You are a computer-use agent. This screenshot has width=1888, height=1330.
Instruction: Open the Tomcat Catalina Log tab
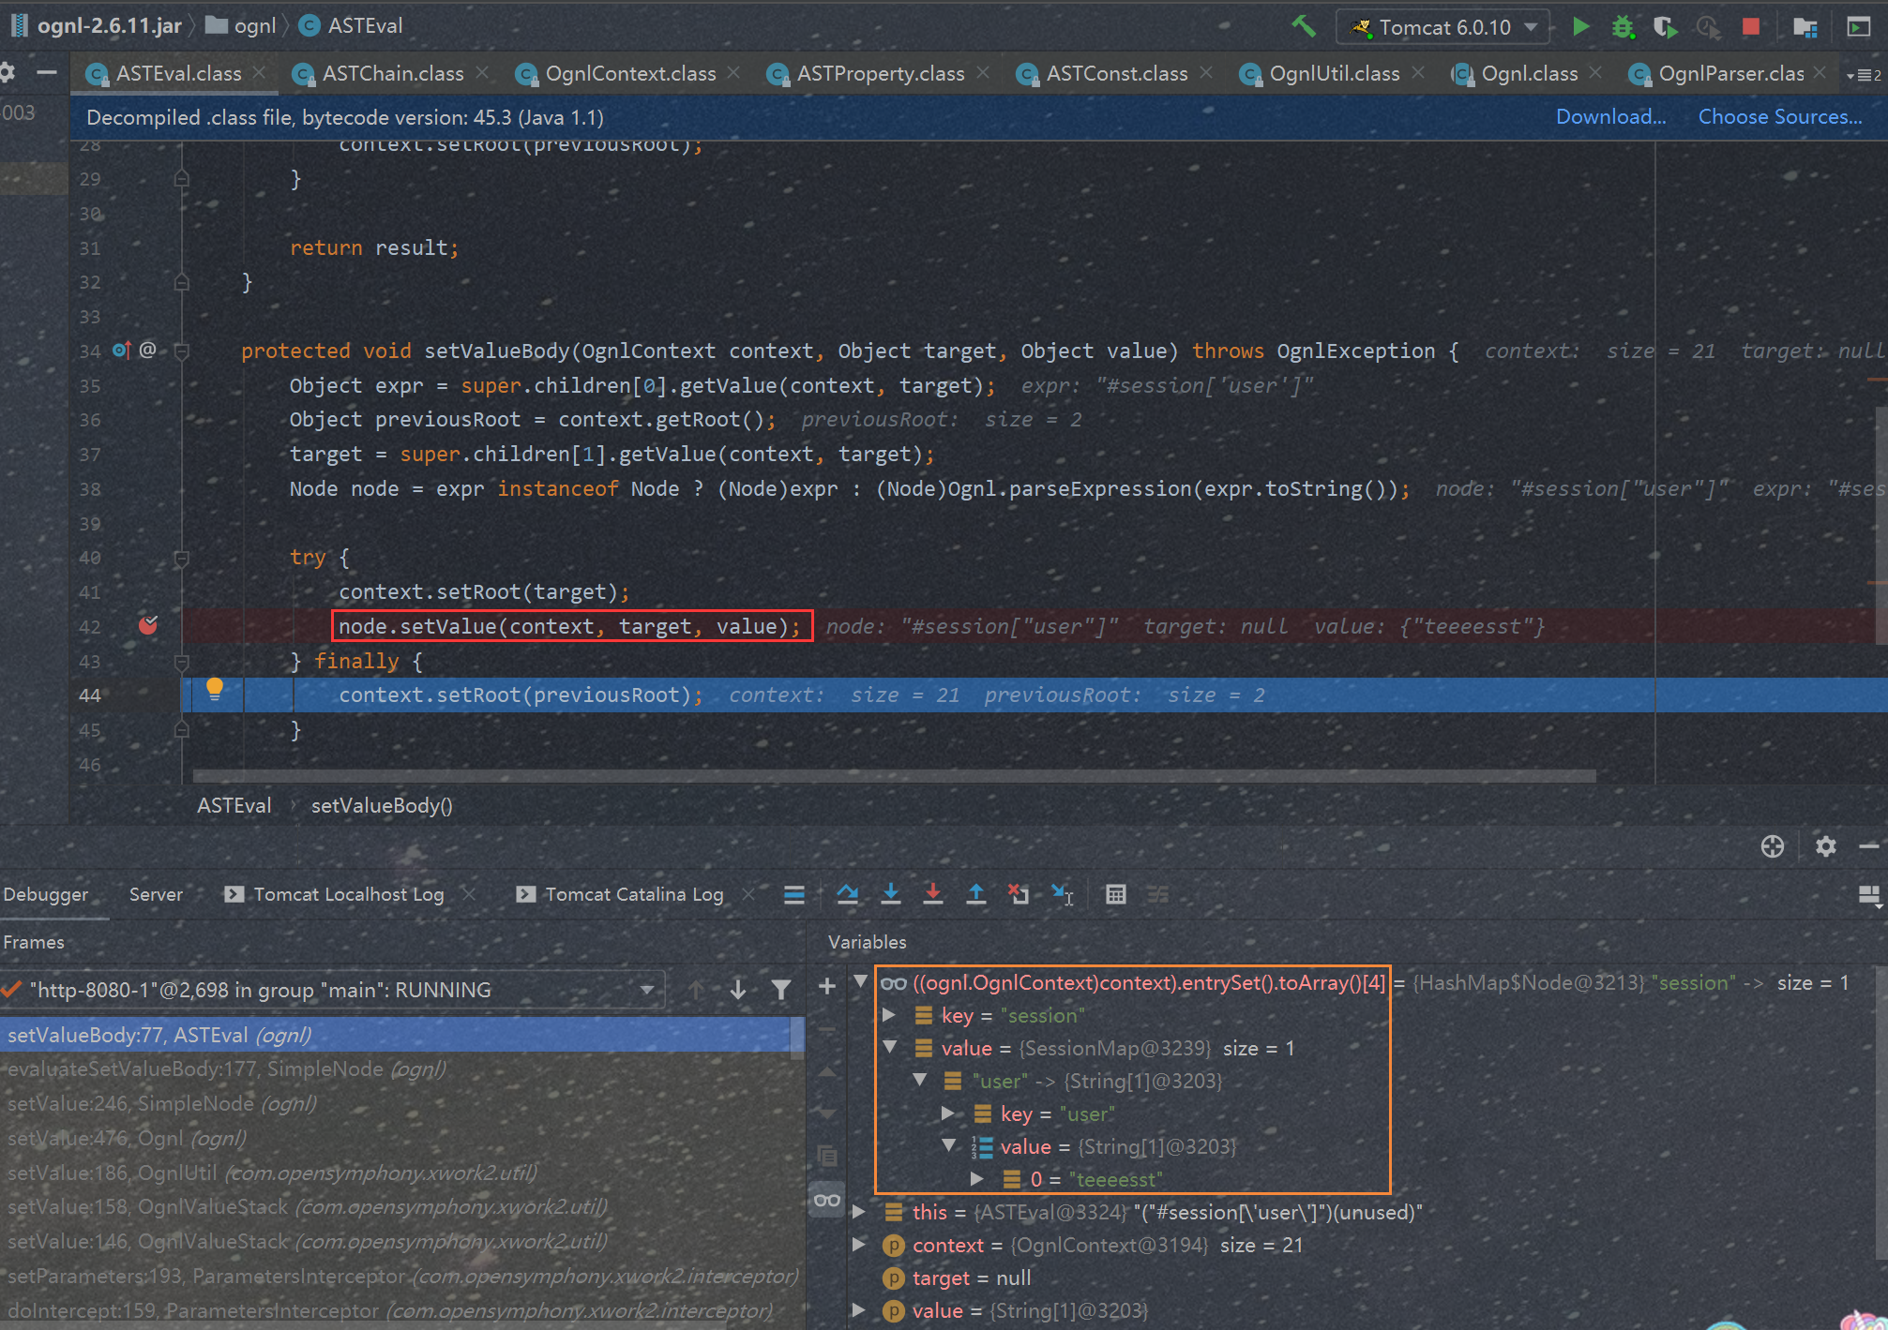coord(634,894)
